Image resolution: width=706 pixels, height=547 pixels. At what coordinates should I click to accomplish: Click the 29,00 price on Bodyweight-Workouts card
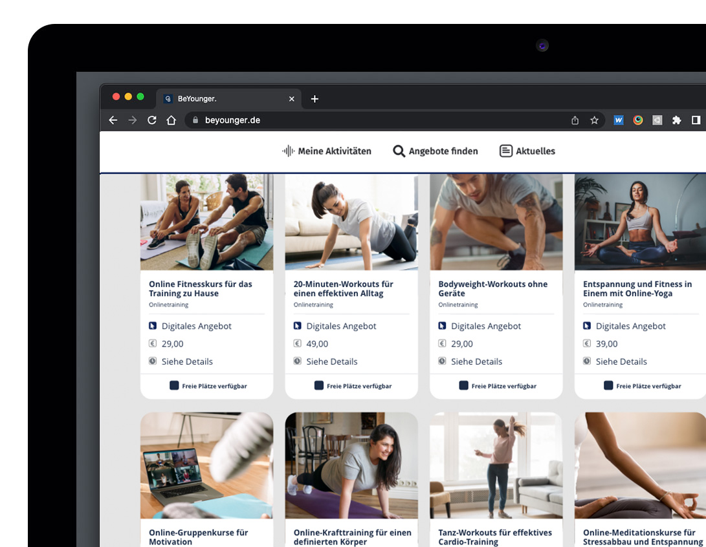[x=462, y=344]
